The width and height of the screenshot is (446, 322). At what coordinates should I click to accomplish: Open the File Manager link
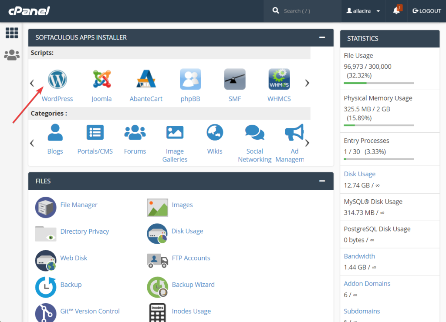click(79, 205)
